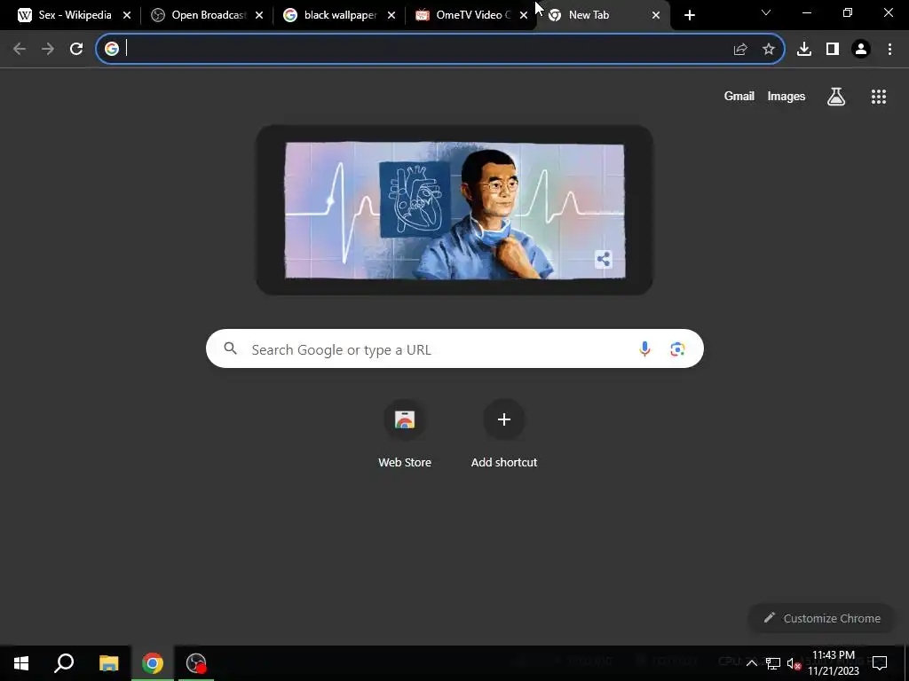This screenshot has width=909, height=681.
Task: Click the Add shortcut button
Action: pos(504,433)
